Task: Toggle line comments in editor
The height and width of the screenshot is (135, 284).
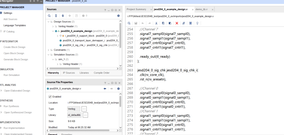Action: click(x=184, y=23)
